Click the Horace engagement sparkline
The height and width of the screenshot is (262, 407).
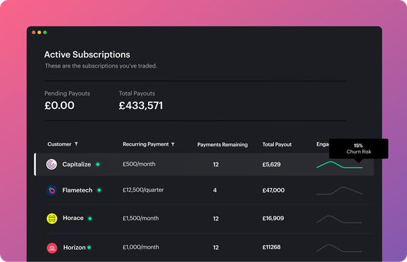(x=339, y=219)
